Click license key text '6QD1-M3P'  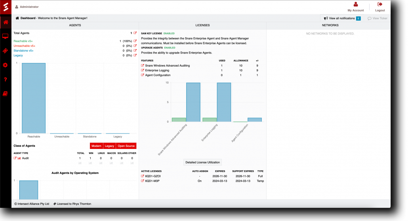(152, 181)
